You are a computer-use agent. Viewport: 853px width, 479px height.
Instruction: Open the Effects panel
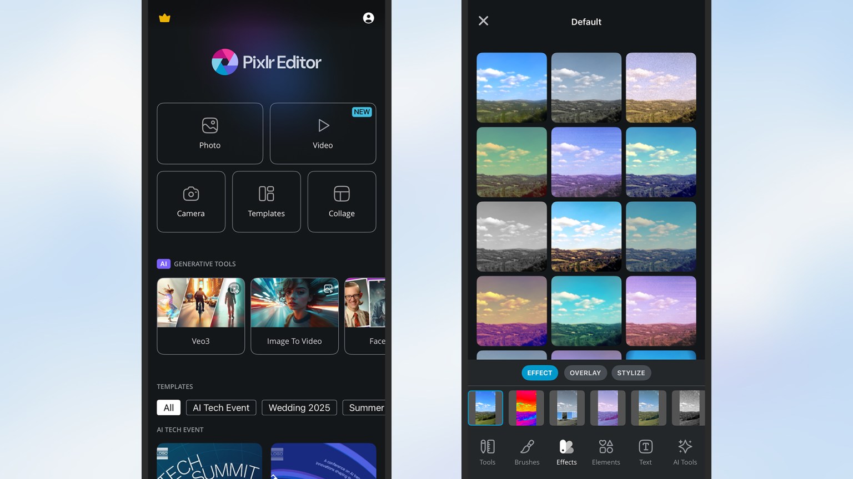[566, 451]
